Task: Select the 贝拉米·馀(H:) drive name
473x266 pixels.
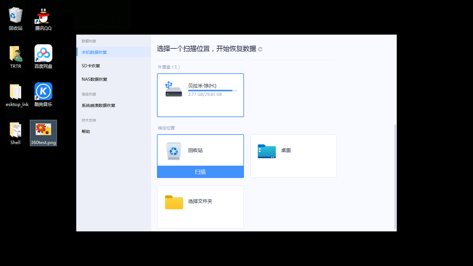Action: pos(202,86)
